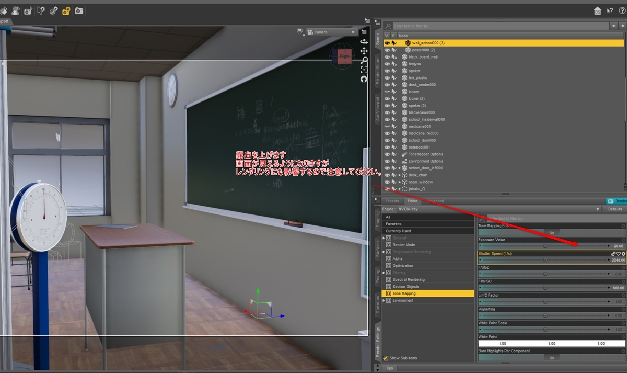The height and width of the screenshot is (373, 627).
Task: Open the Shutter Speed settings gear
Action: 623,254
